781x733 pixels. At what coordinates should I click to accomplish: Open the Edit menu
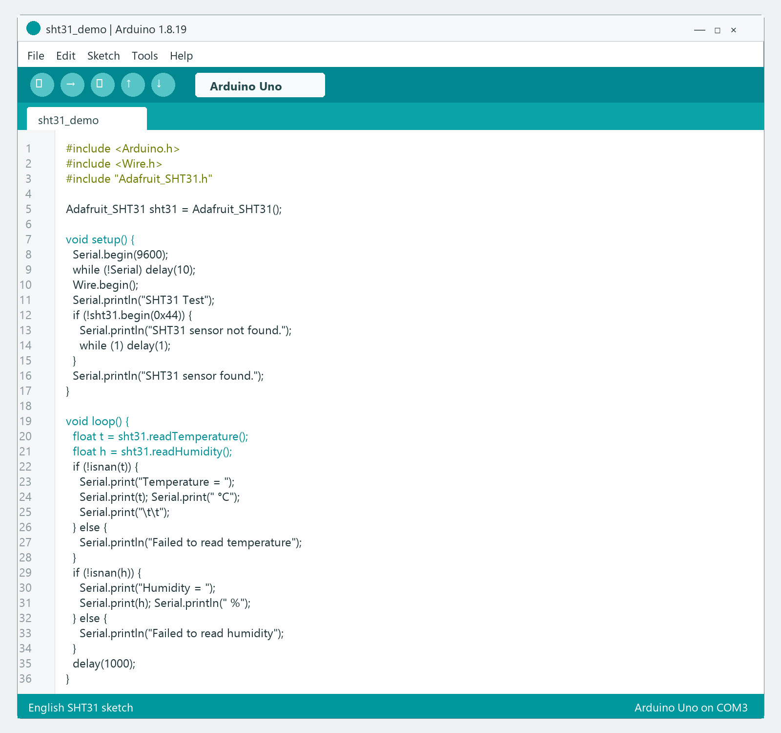click(65, 56)
